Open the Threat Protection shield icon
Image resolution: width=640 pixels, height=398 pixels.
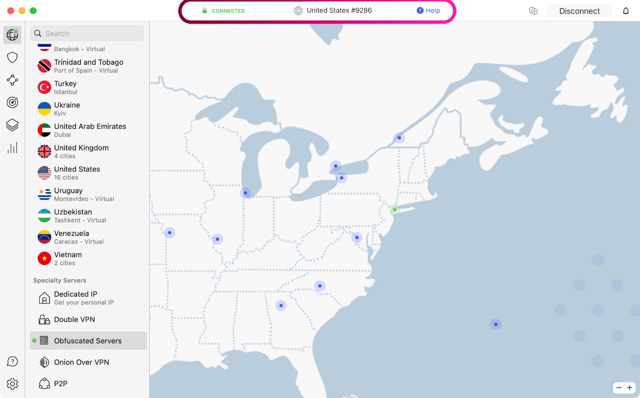(x=12, y=58)
